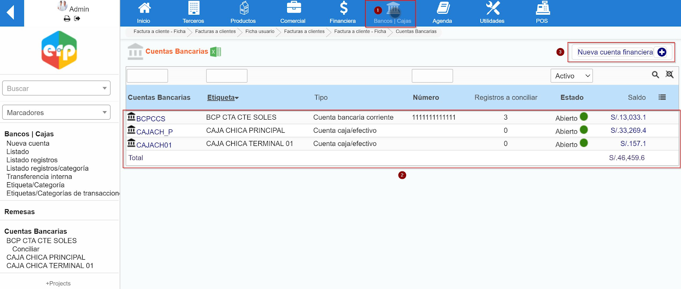Screen dimensions: 681x289
Task: Open 'CAJA CHICA PRINCIPAL' in sidebar
Action: pos(46,257)
